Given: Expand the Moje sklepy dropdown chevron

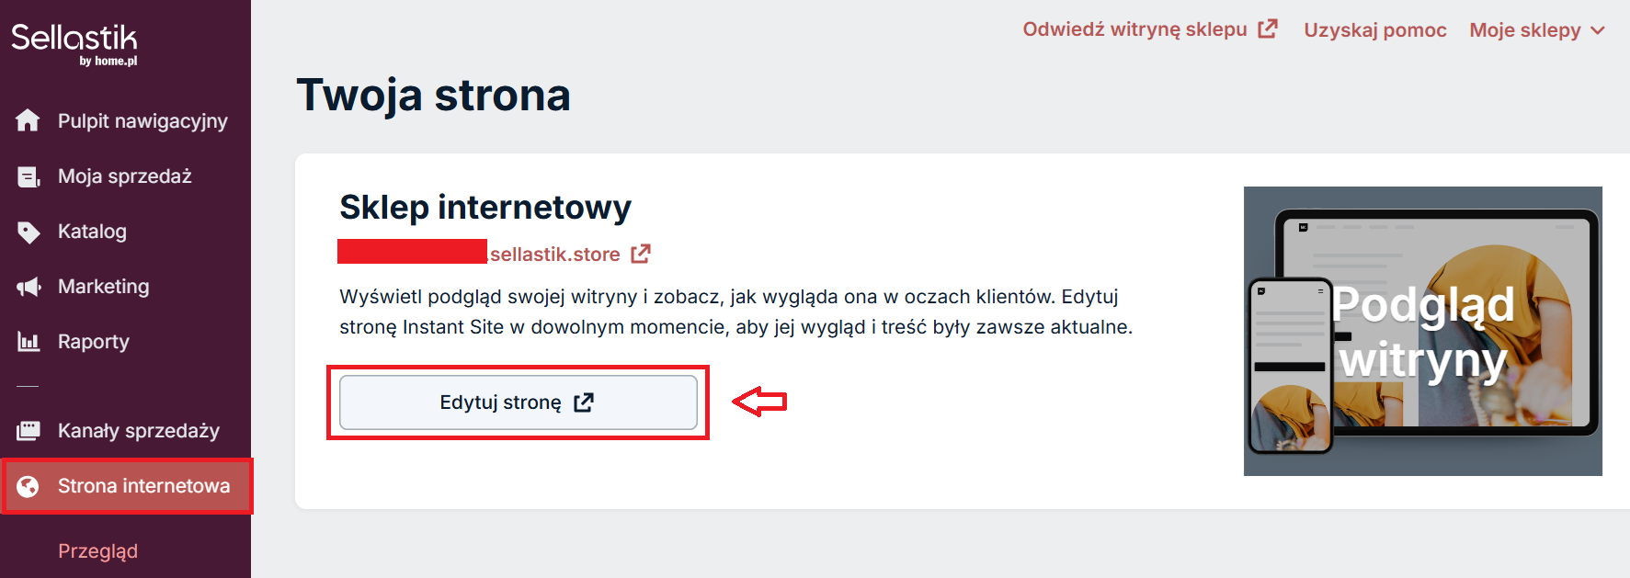Looking at the screenshot, I should 1598,30.
